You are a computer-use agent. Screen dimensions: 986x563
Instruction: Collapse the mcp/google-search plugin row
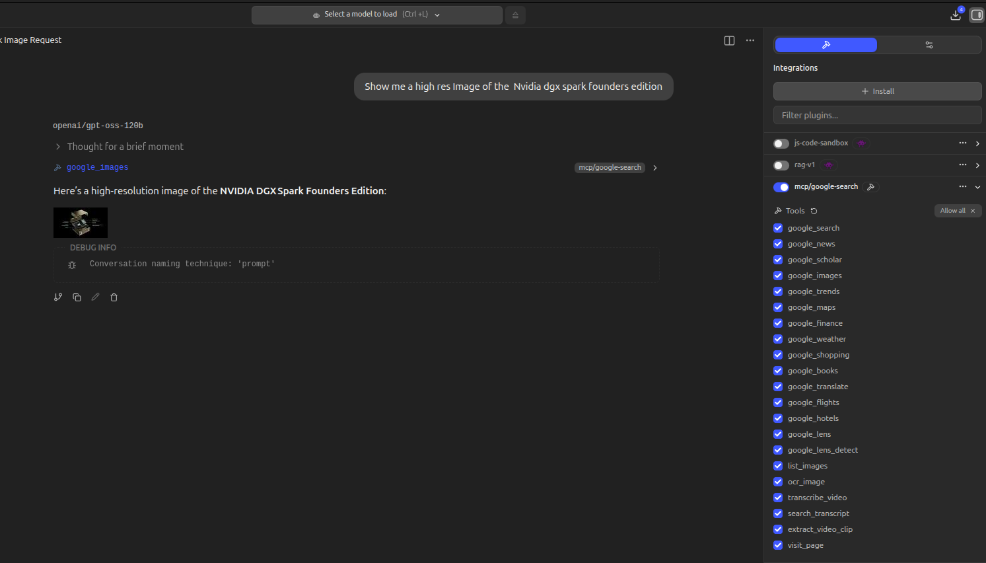click(x=977, y=187)
